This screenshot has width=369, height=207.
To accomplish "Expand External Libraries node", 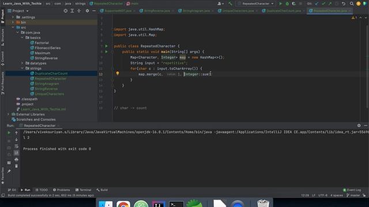I will [x=8, y=114].
